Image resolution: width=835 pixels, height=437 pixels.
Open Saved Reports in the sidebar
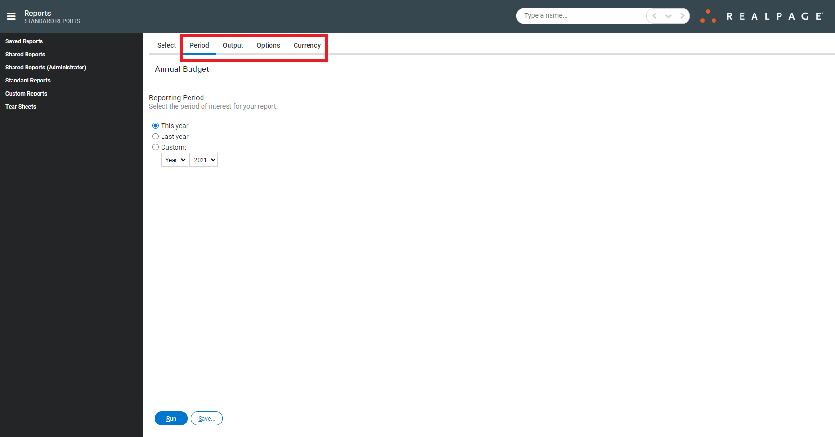(x=24, y=41)
